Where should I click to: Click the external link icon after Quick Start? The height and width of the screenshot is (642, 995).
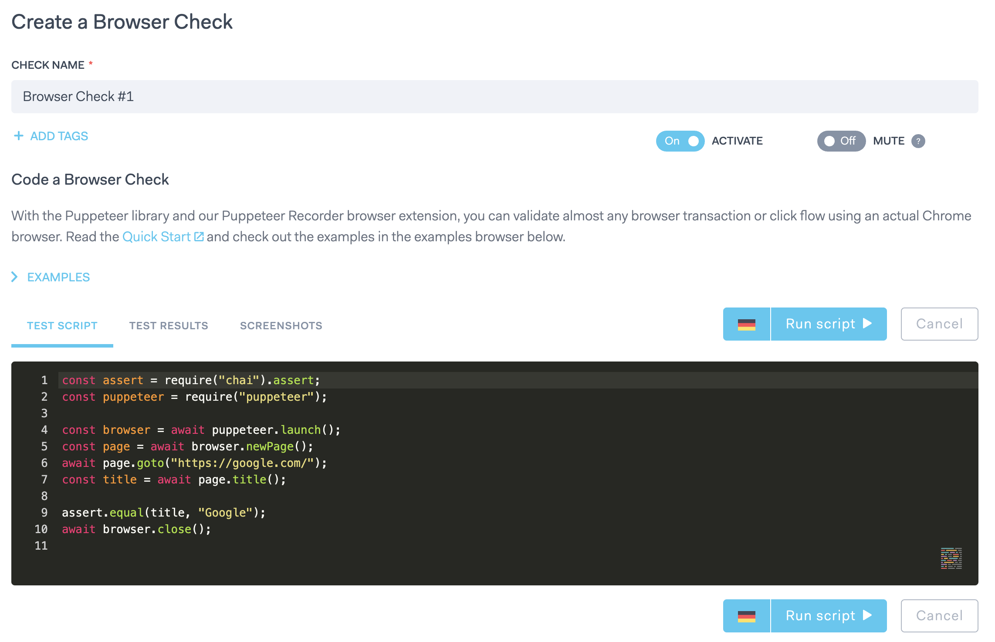click(199, 236)
